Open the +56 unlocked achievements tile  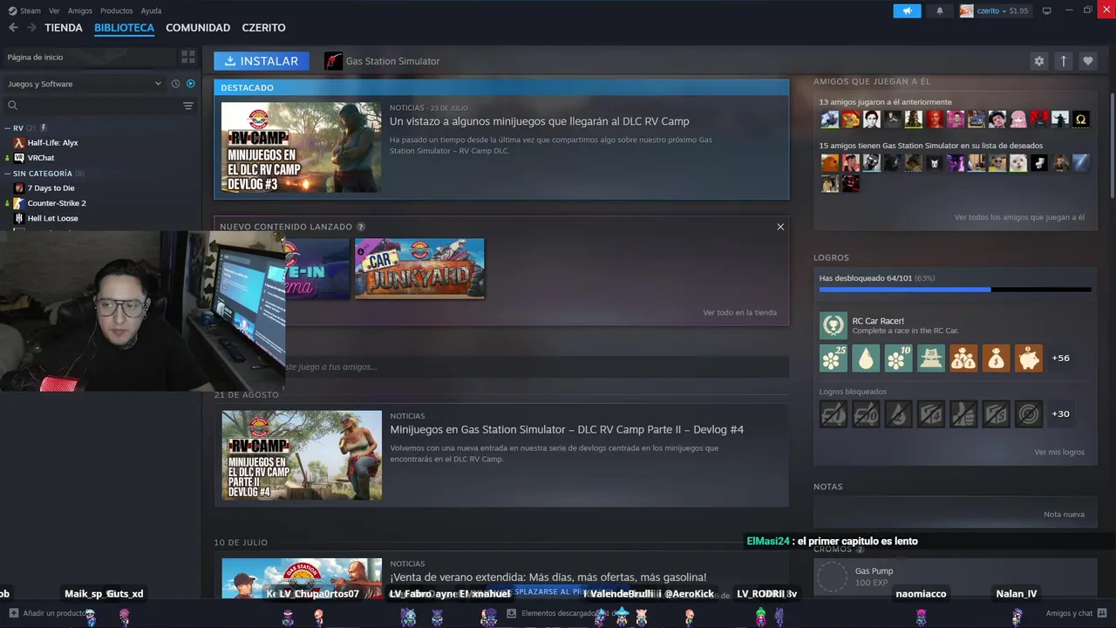[1061, 358]
